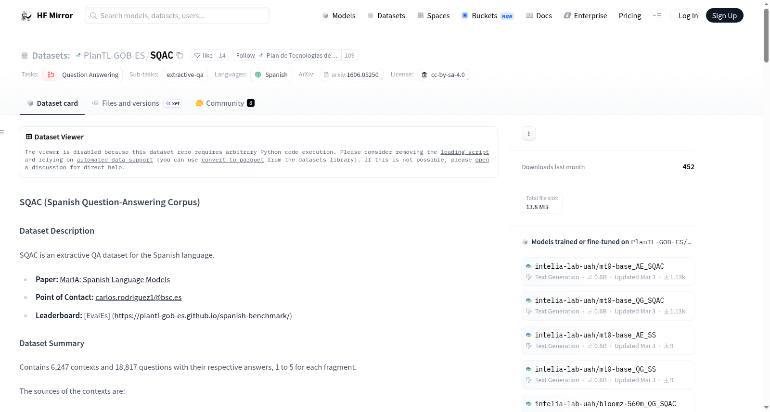Image resolution: width=770 pixels, height=412 pixels.
Task: Click the globe icon on Spanish tag
Action: click(x=258, y=75)
